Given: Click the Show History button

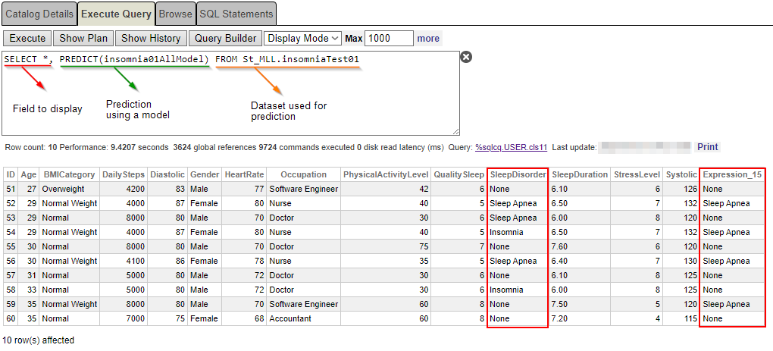Looking at the screenshot, I should pyautogui.click(x=151, y=38).
